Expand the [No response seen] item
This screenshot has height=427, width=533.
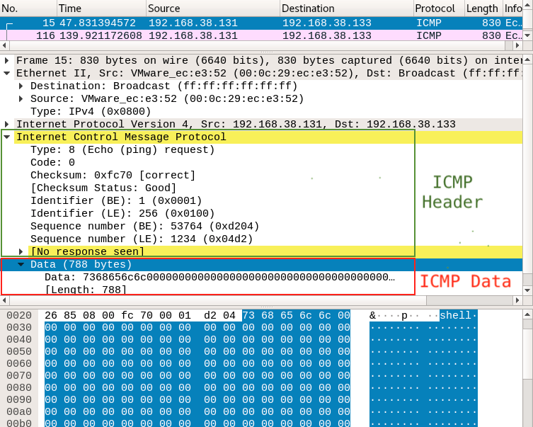pos(21,251)
